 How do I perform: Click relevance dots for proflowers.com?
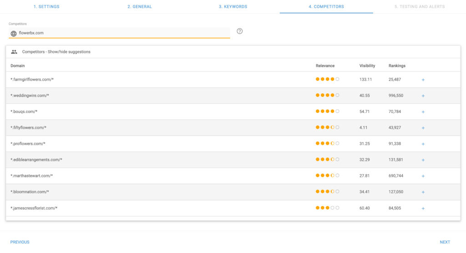327,144
